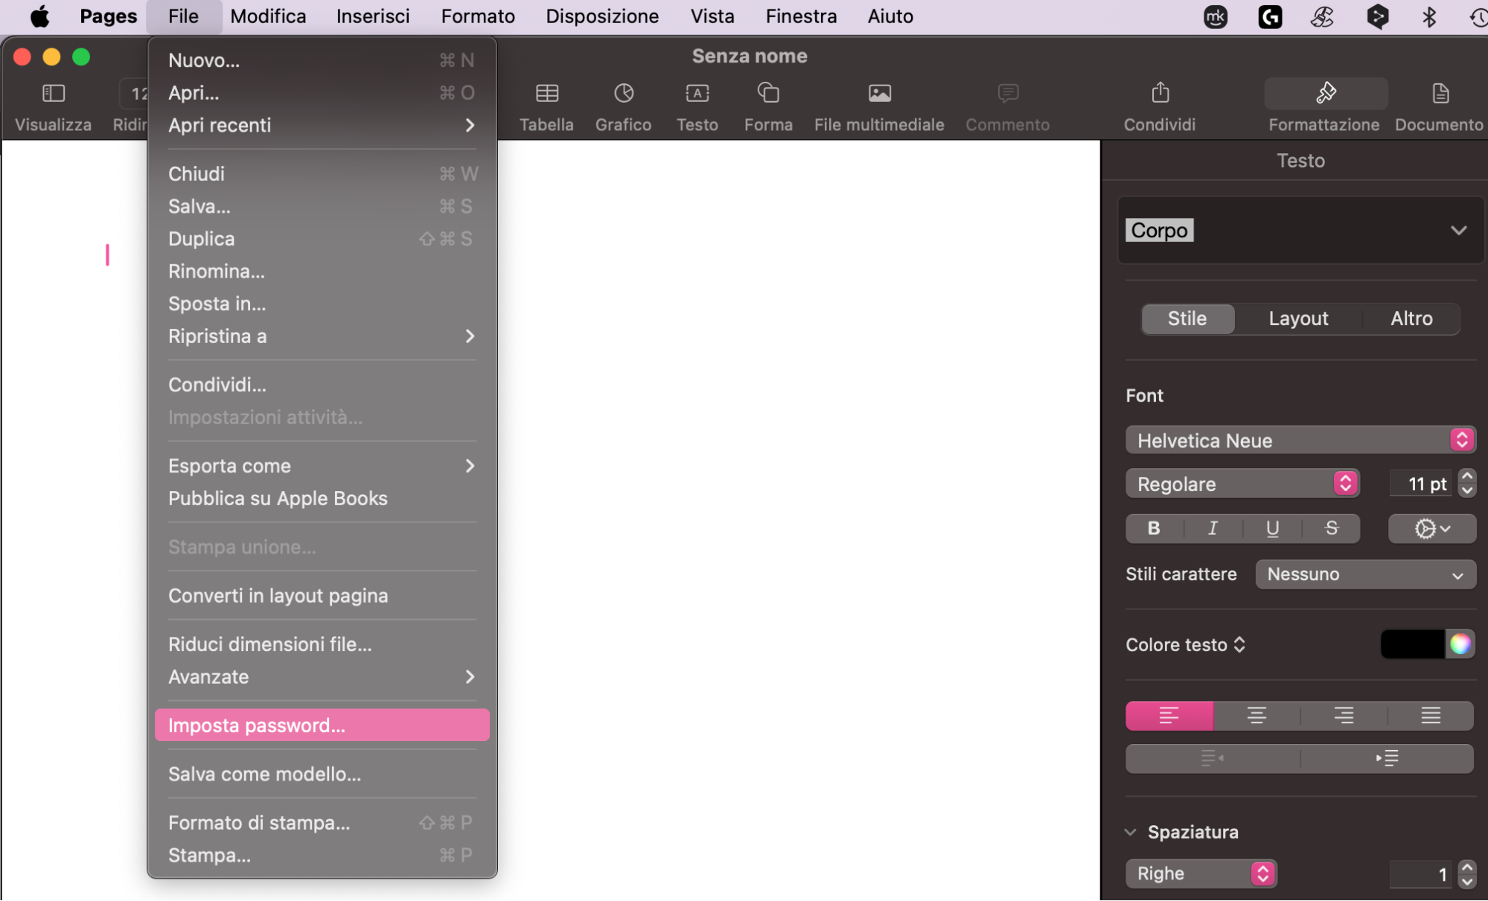The image size is (1488, 901).
Task: Add a text box with Testo icon
Action: click(x=697, y=93)
